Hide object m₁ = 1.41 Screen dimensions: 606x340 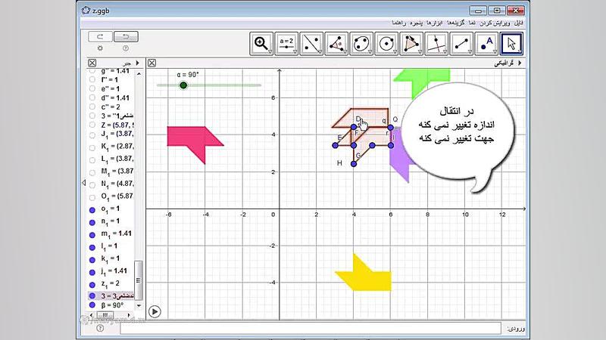92,235
